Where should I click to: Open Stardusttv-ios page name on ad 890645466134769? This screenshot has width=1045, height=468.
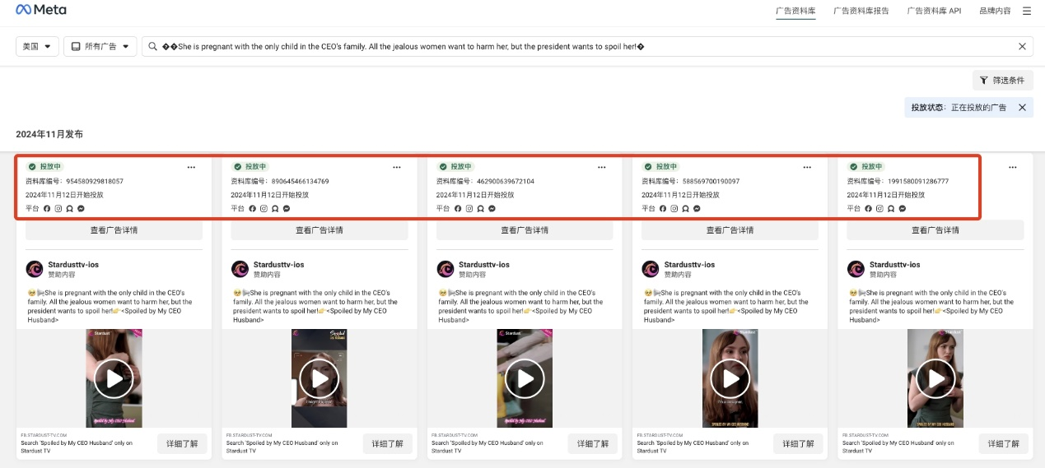pyautogui.click(x=279, y=265)
